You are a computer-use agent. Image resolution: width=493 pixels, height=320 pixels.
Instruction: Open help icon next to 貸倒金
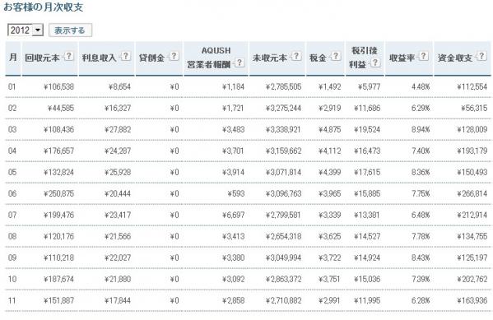tap(174, 56)
